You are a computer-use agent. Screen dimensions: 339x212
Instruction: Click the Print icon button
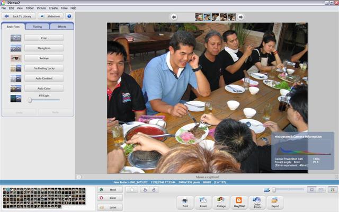point(185,202)
